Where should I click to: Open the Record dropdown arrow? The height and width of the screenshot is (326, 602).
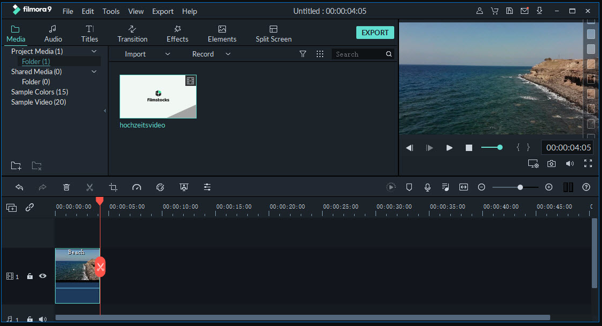click(x=228, y=54)
